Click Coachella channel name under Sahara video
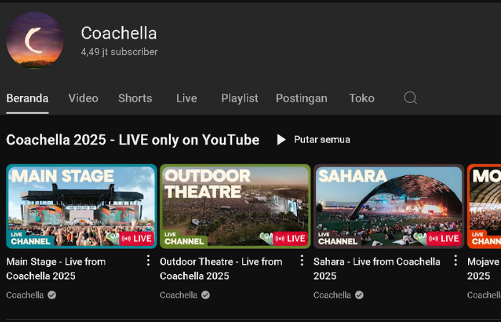 coord(332,295)
